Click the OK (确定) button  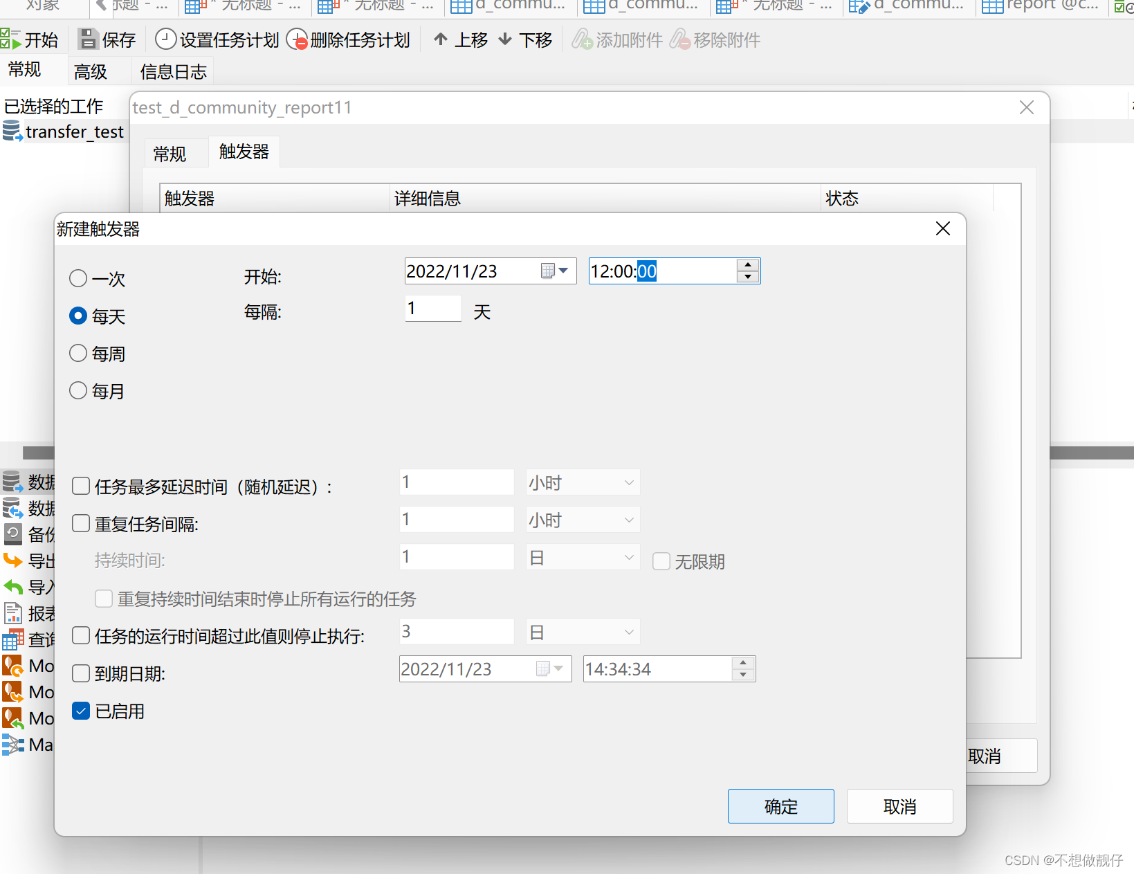click(780, 806)
